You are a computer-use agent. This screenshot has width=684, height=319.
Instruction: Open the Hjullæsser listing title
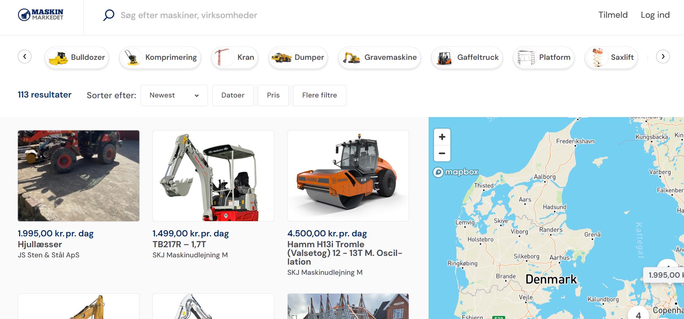click(40, 244)
